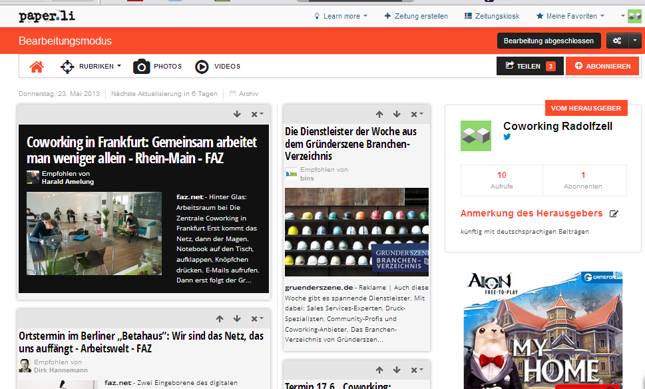
Task: Move the Frankfurt coworking article down
Action: (x=237, y=115)
